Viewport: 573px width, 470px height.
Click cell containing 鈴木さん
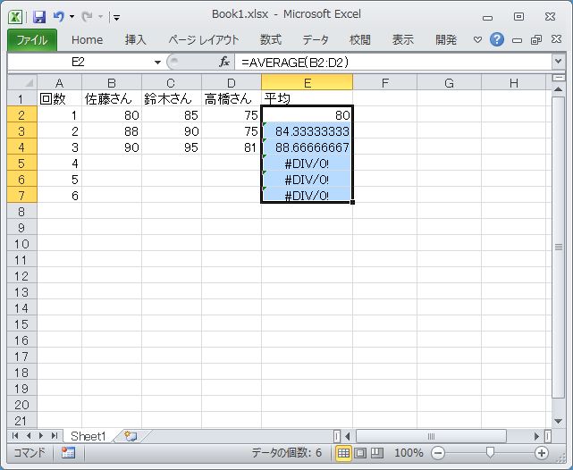[172, 98]
